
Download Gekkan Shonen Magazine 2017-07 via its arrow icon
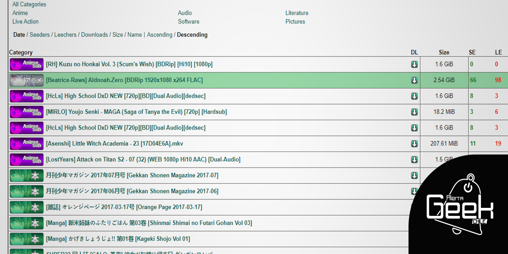pos(414,176)
